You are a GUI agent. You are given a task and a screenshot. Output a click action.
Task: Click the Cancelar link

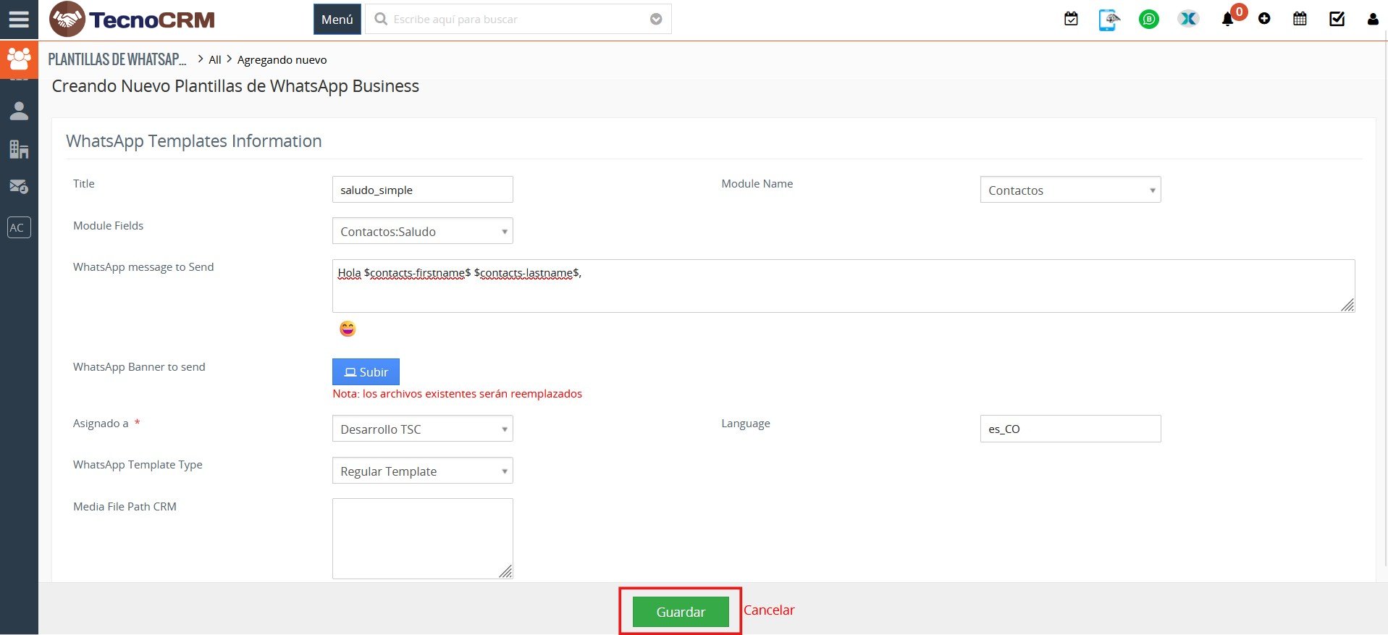coord(769,610)
